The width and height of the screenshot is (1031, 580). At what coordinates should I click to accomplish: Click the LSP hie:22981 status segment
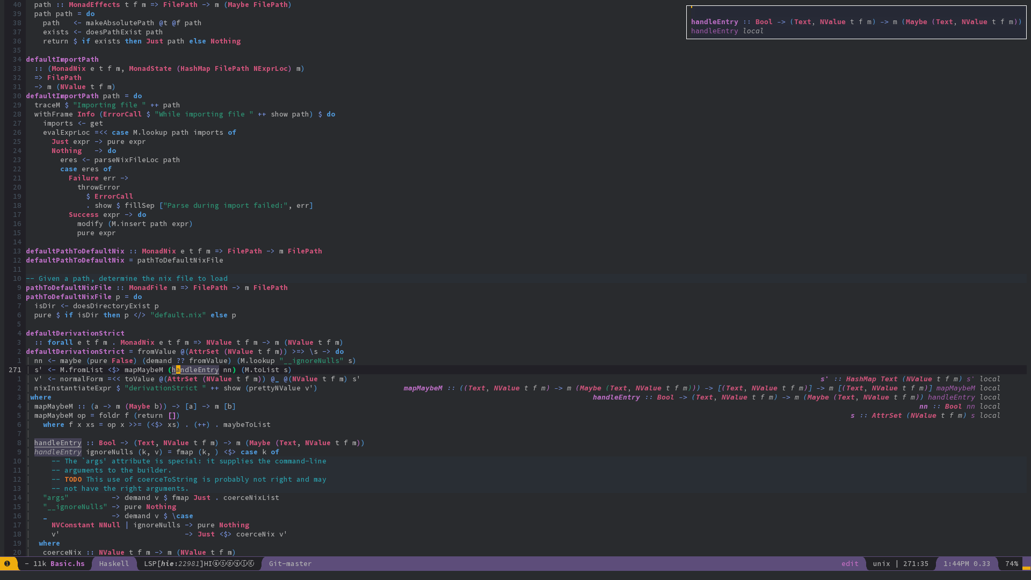[x=173, y=563]
